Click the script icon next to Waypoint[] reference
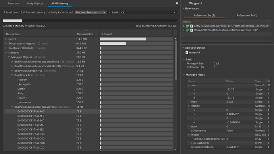The width and height of the screenshot is (274, 154). (191, 30)
